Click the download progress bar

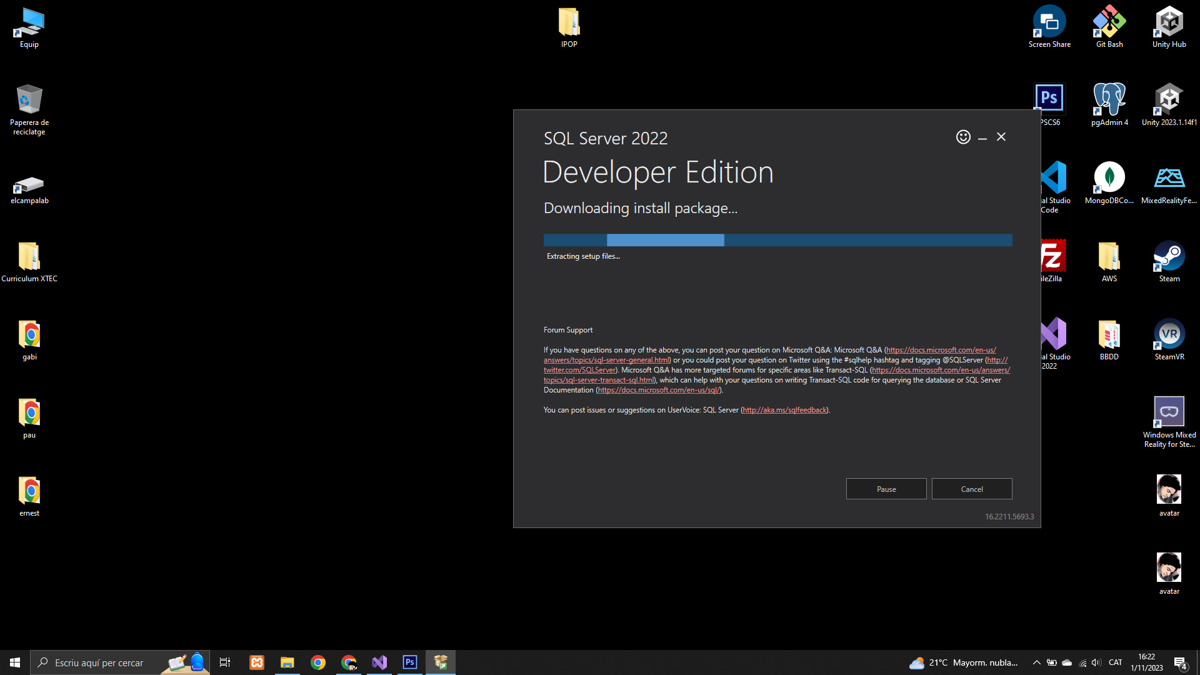[x=777, y=240]
